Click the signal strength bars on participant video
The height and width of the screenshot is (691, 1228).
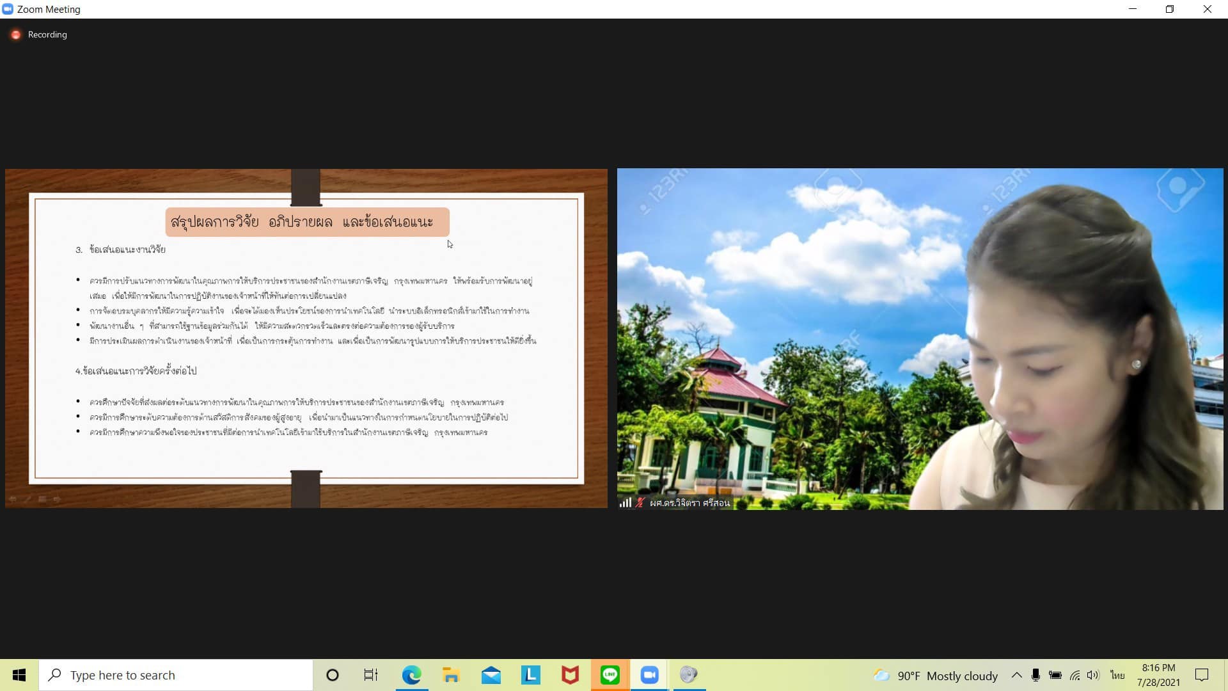click(x=625, y=503)
